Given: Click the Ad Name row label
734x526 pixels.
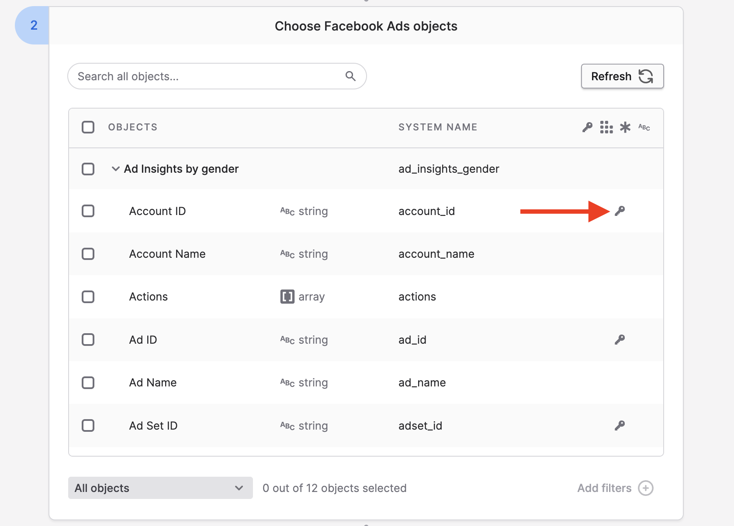Looking at the screenshot, I should [x=153, y=383].
